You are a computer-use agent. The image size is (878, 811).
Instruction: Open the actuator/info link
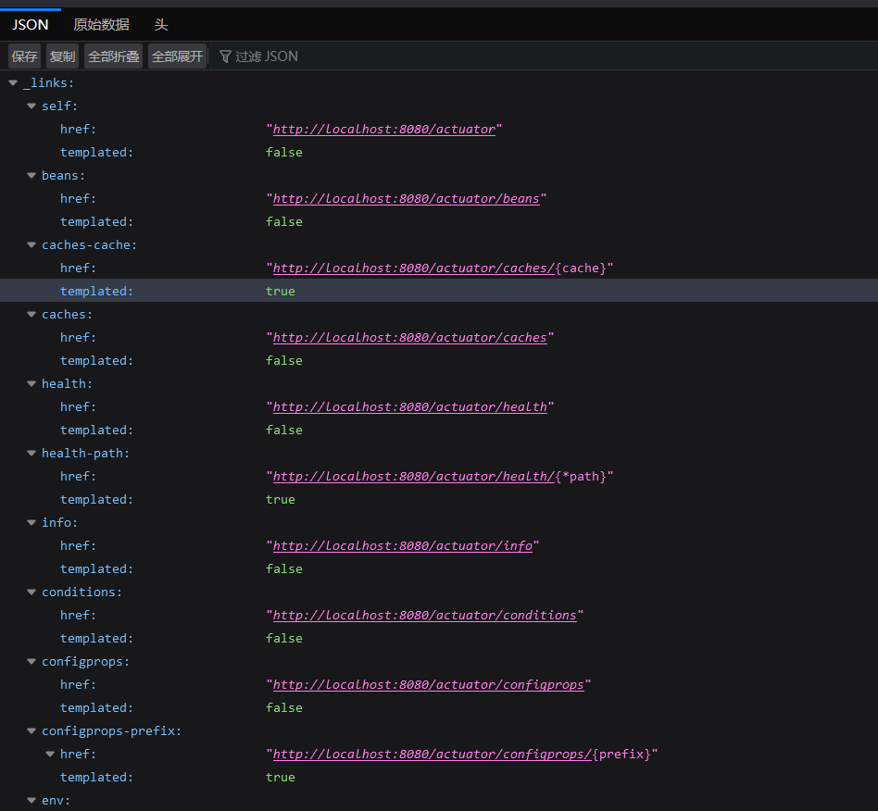click(x=403, y=545)
